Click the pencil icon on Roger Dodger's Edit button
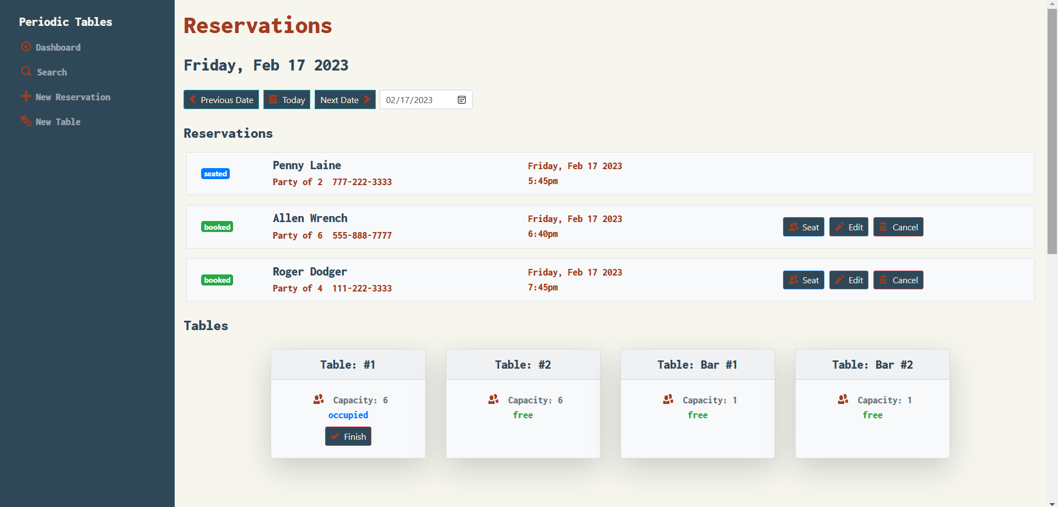The width and height of the screenshot is (1058, 507). pyautogui.click(x=838, y=280)
